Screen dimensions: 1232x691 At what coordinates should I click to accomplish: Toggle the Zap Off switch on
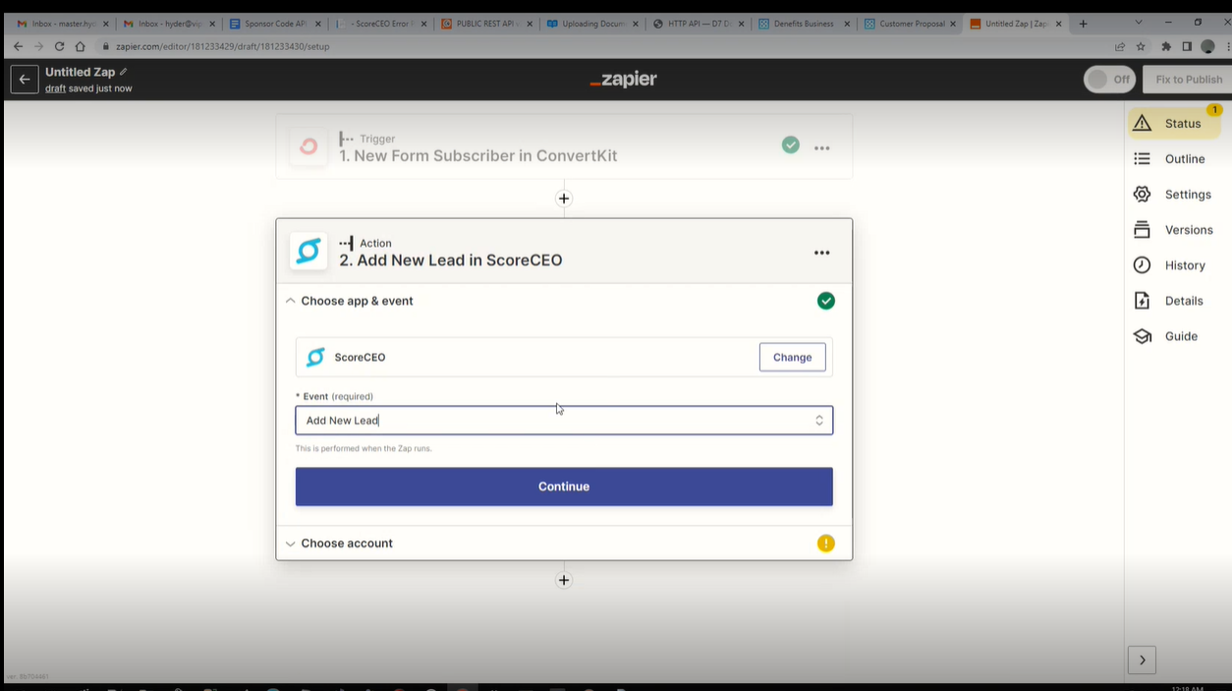tap(1109, 80)
